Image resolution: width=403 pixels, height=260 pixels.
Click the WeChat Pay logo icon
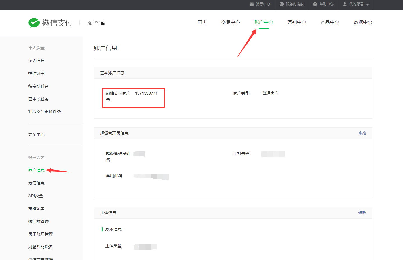coord(34,23)
